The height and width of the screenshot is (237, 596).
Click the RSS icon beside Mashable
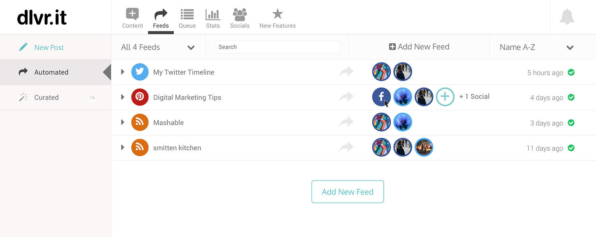[140, 122]
